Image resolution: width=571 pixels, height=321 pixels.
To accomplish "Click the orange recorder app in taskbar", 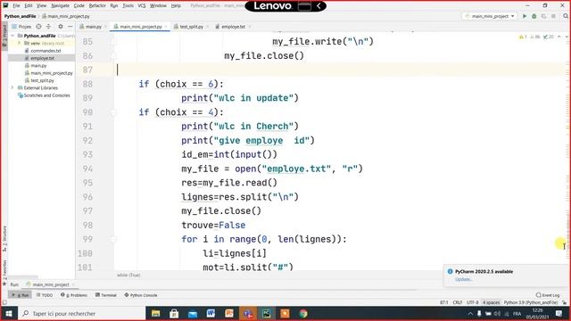I will tap(285, 313).
